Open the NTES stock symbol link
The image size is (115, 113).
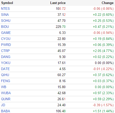(5, 9)
